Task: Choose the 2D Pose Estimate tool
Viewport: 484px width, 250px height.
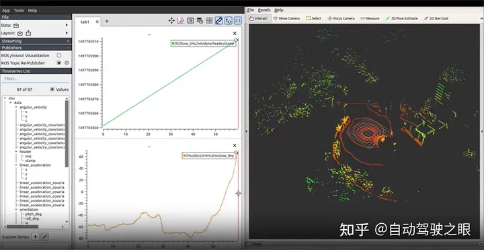Action: [401, 19]
